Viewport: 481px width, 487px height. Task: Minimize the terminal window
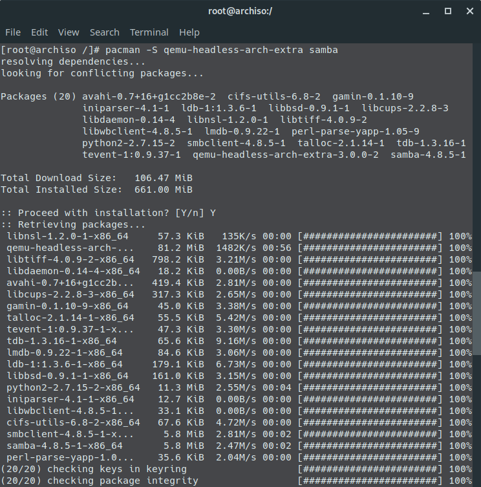tap(426, 12)
